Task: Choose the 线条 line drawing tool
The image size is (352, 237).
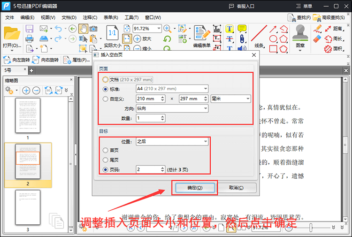Action: 259,36
